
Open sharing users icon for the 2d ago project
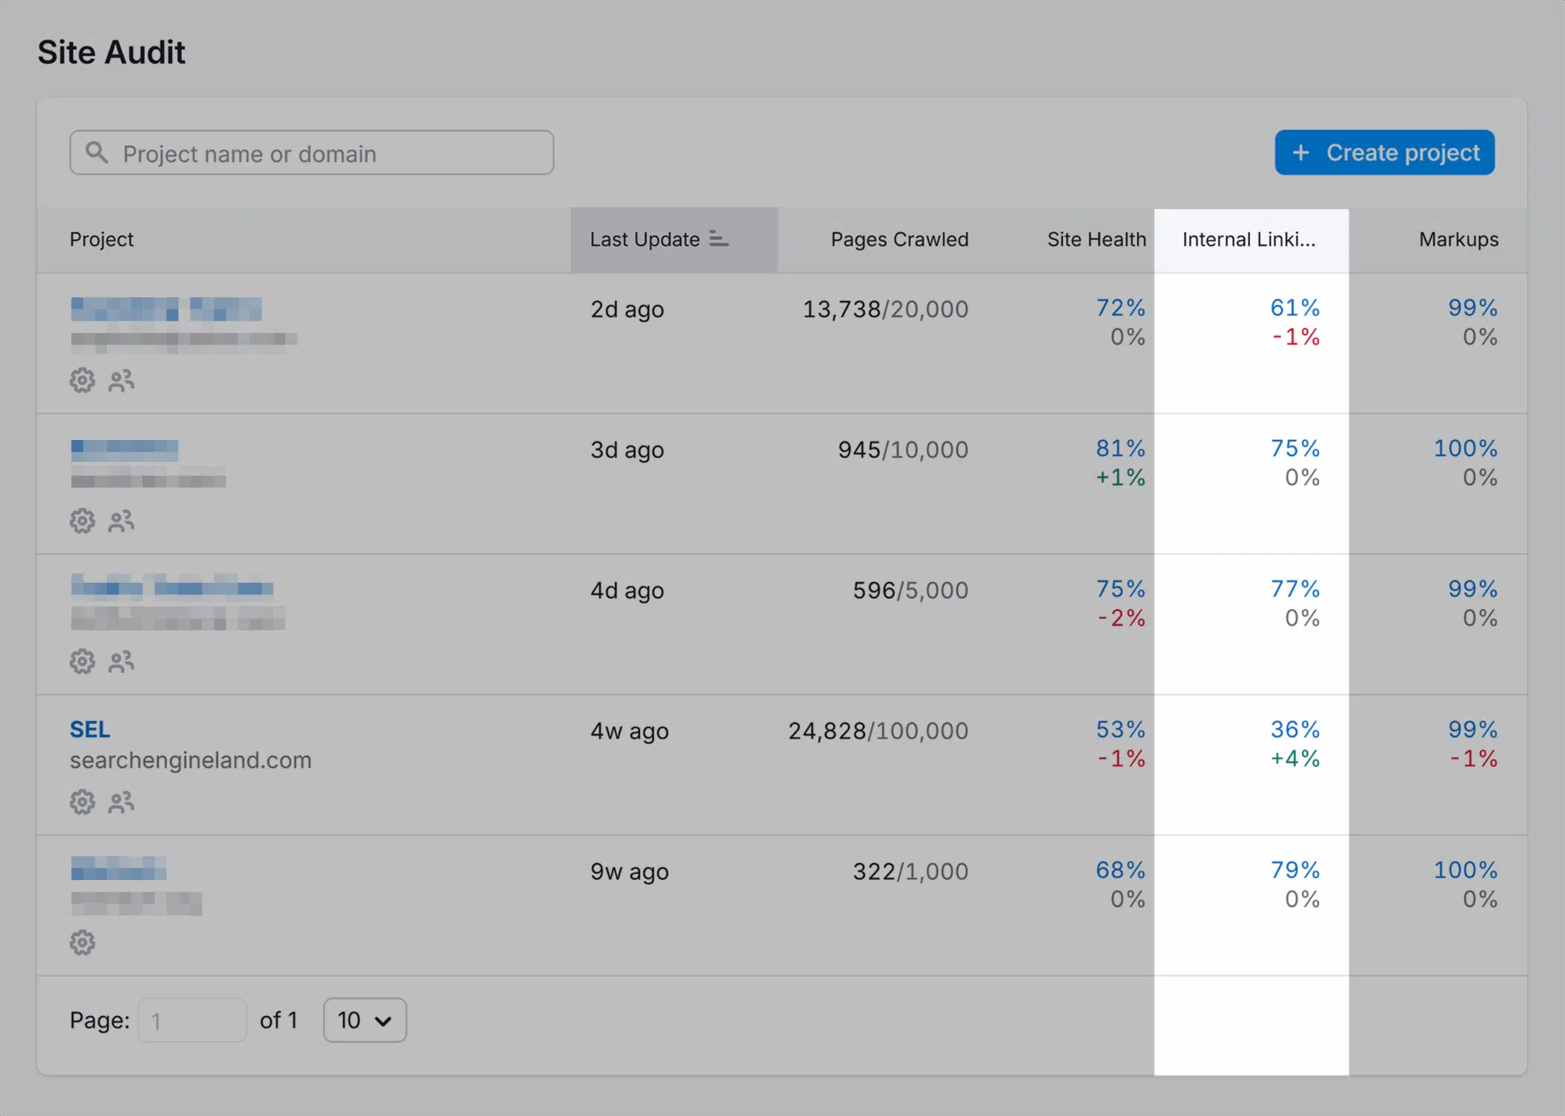pos(122,380)
